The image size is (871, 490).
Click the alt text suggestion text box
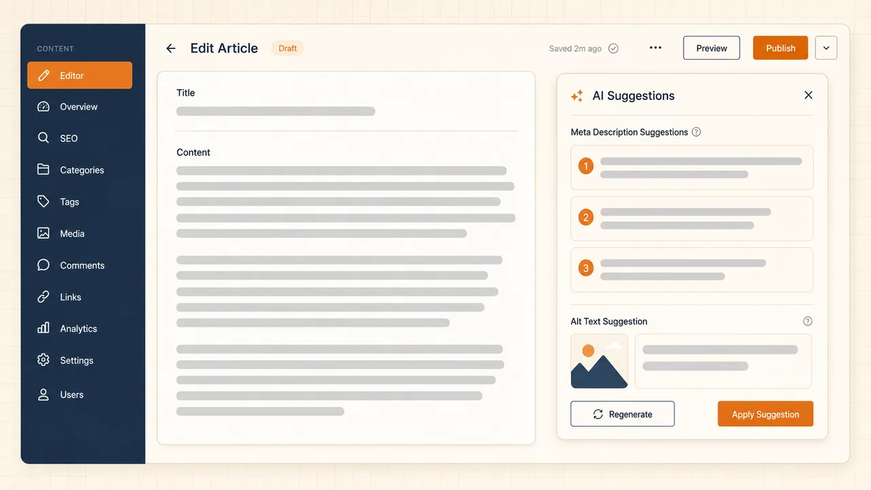[723, 361]
